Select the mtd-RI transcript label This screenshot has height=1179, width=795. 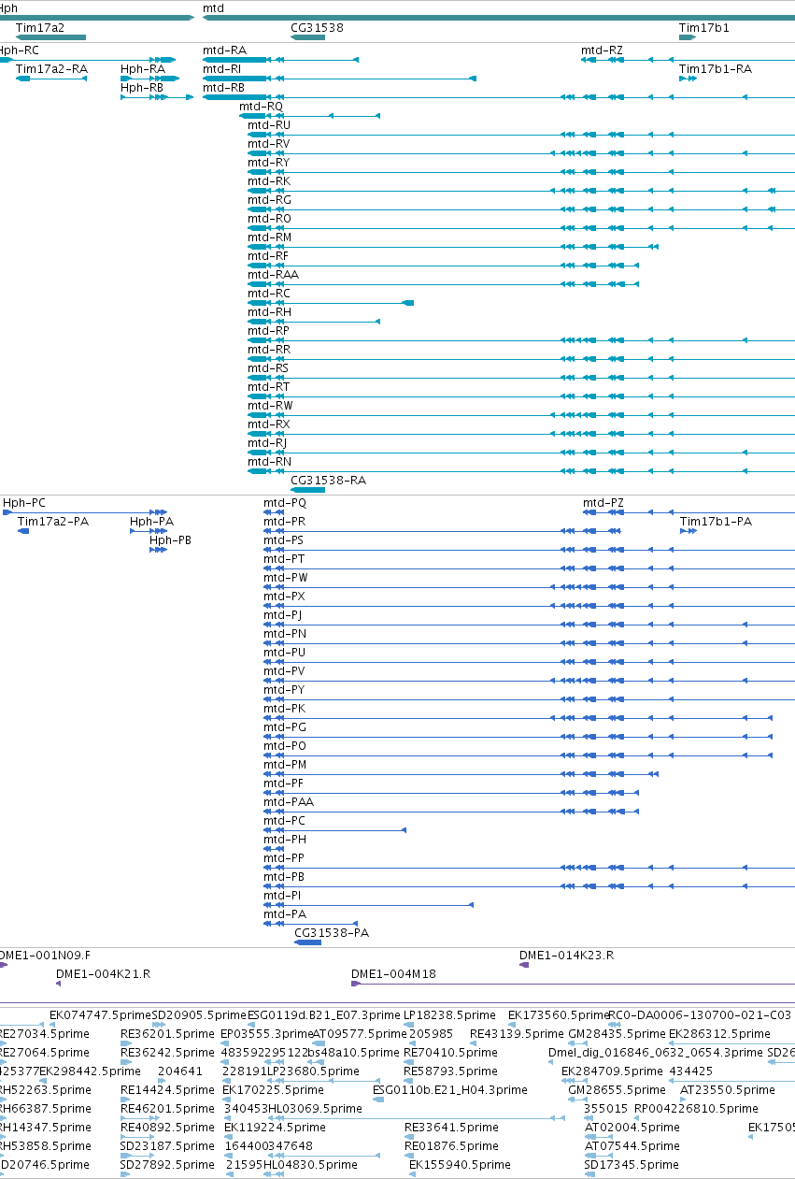click(x=222, y=69)
